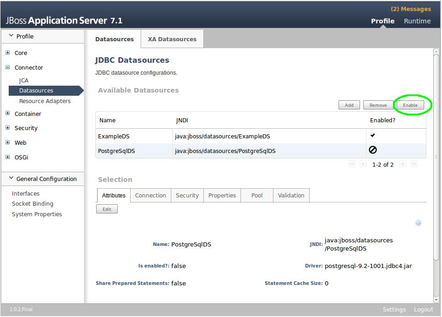The image size is (442, 317).
Task: Select the Attributes tab
Action: click(114, 196)
